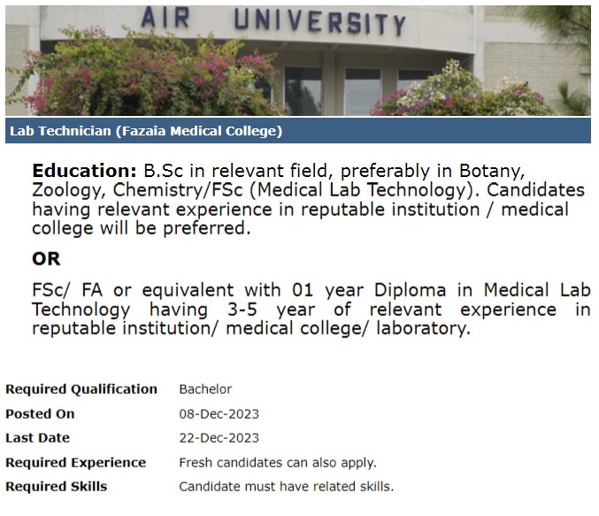This screenshot has width=599, height=516.
Task: Click the Bachelor qualification value
Action: (205, 389)
